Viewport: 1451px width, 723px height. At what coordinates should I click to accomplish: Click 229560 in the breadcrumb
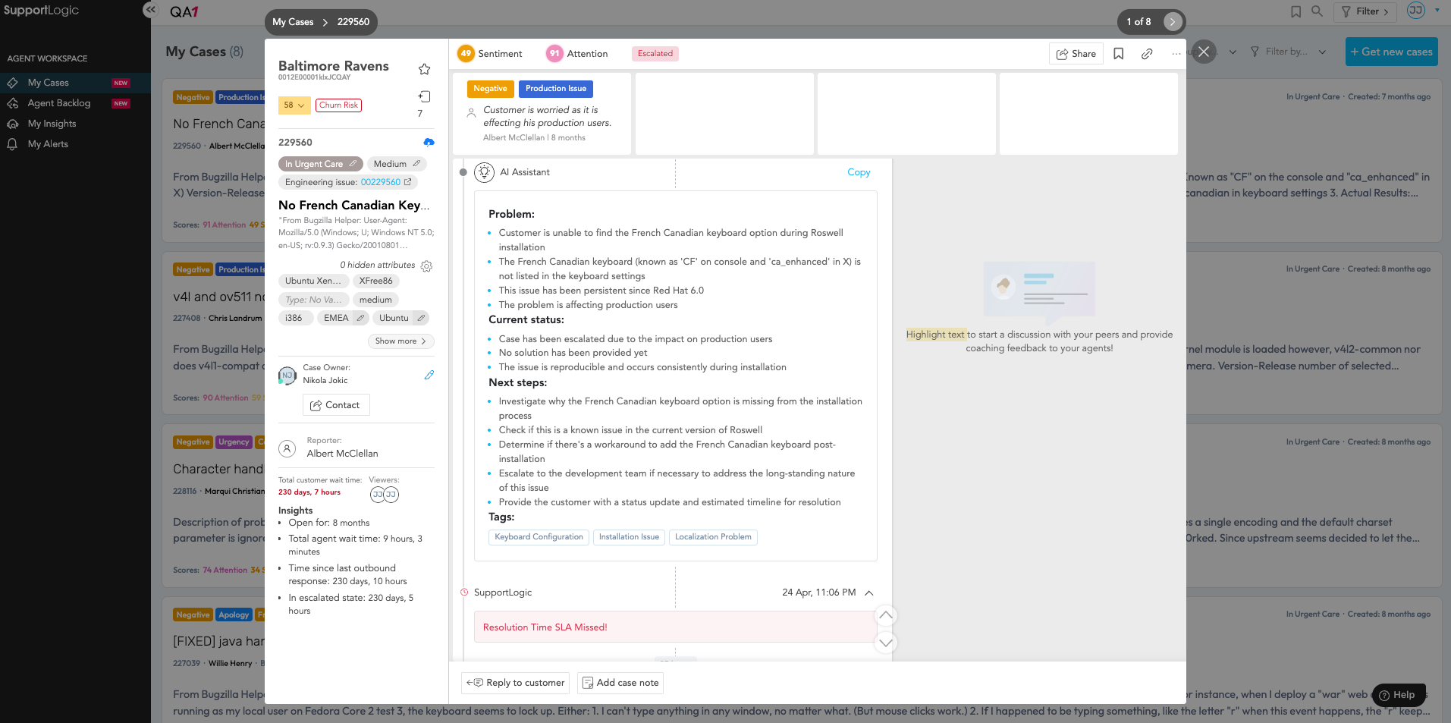pyautogui.click(x=353, y=22)
